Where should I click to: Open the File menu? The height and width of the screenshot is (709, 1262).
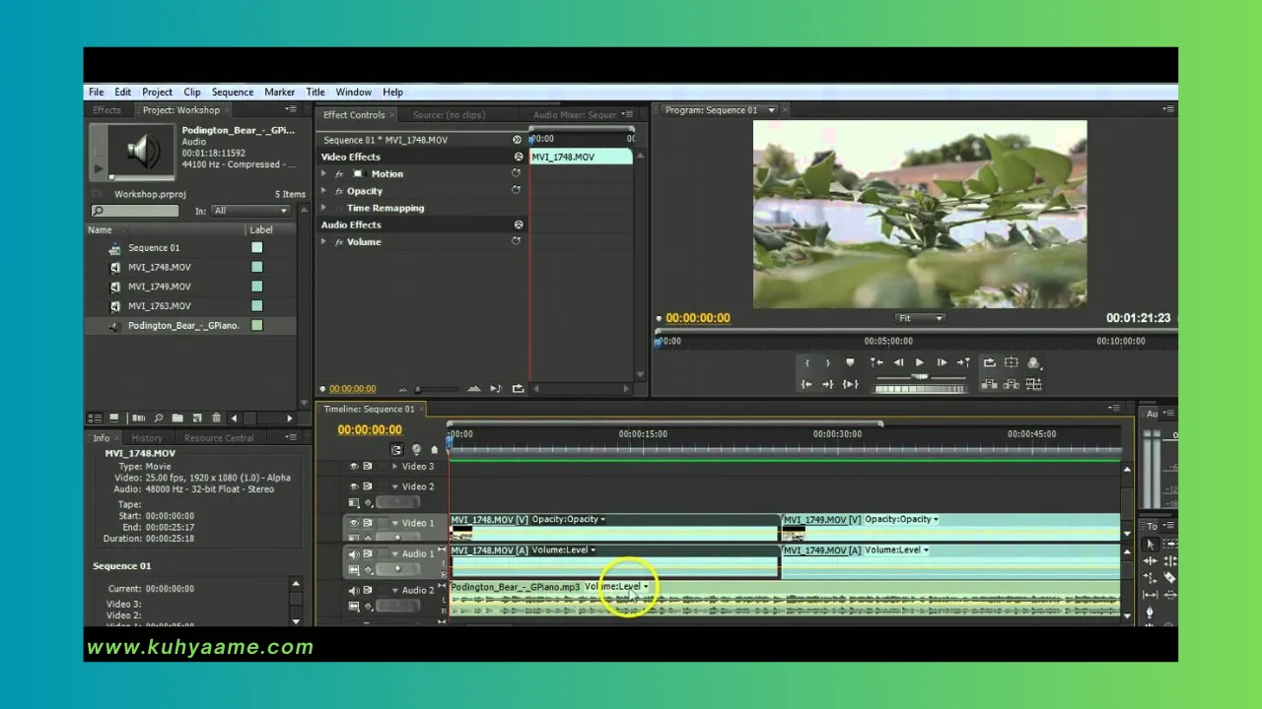pos(97,92)
